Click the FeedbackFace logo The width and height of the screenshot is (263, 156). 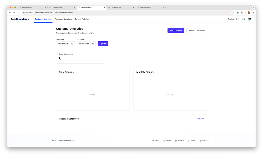[20, 19]
